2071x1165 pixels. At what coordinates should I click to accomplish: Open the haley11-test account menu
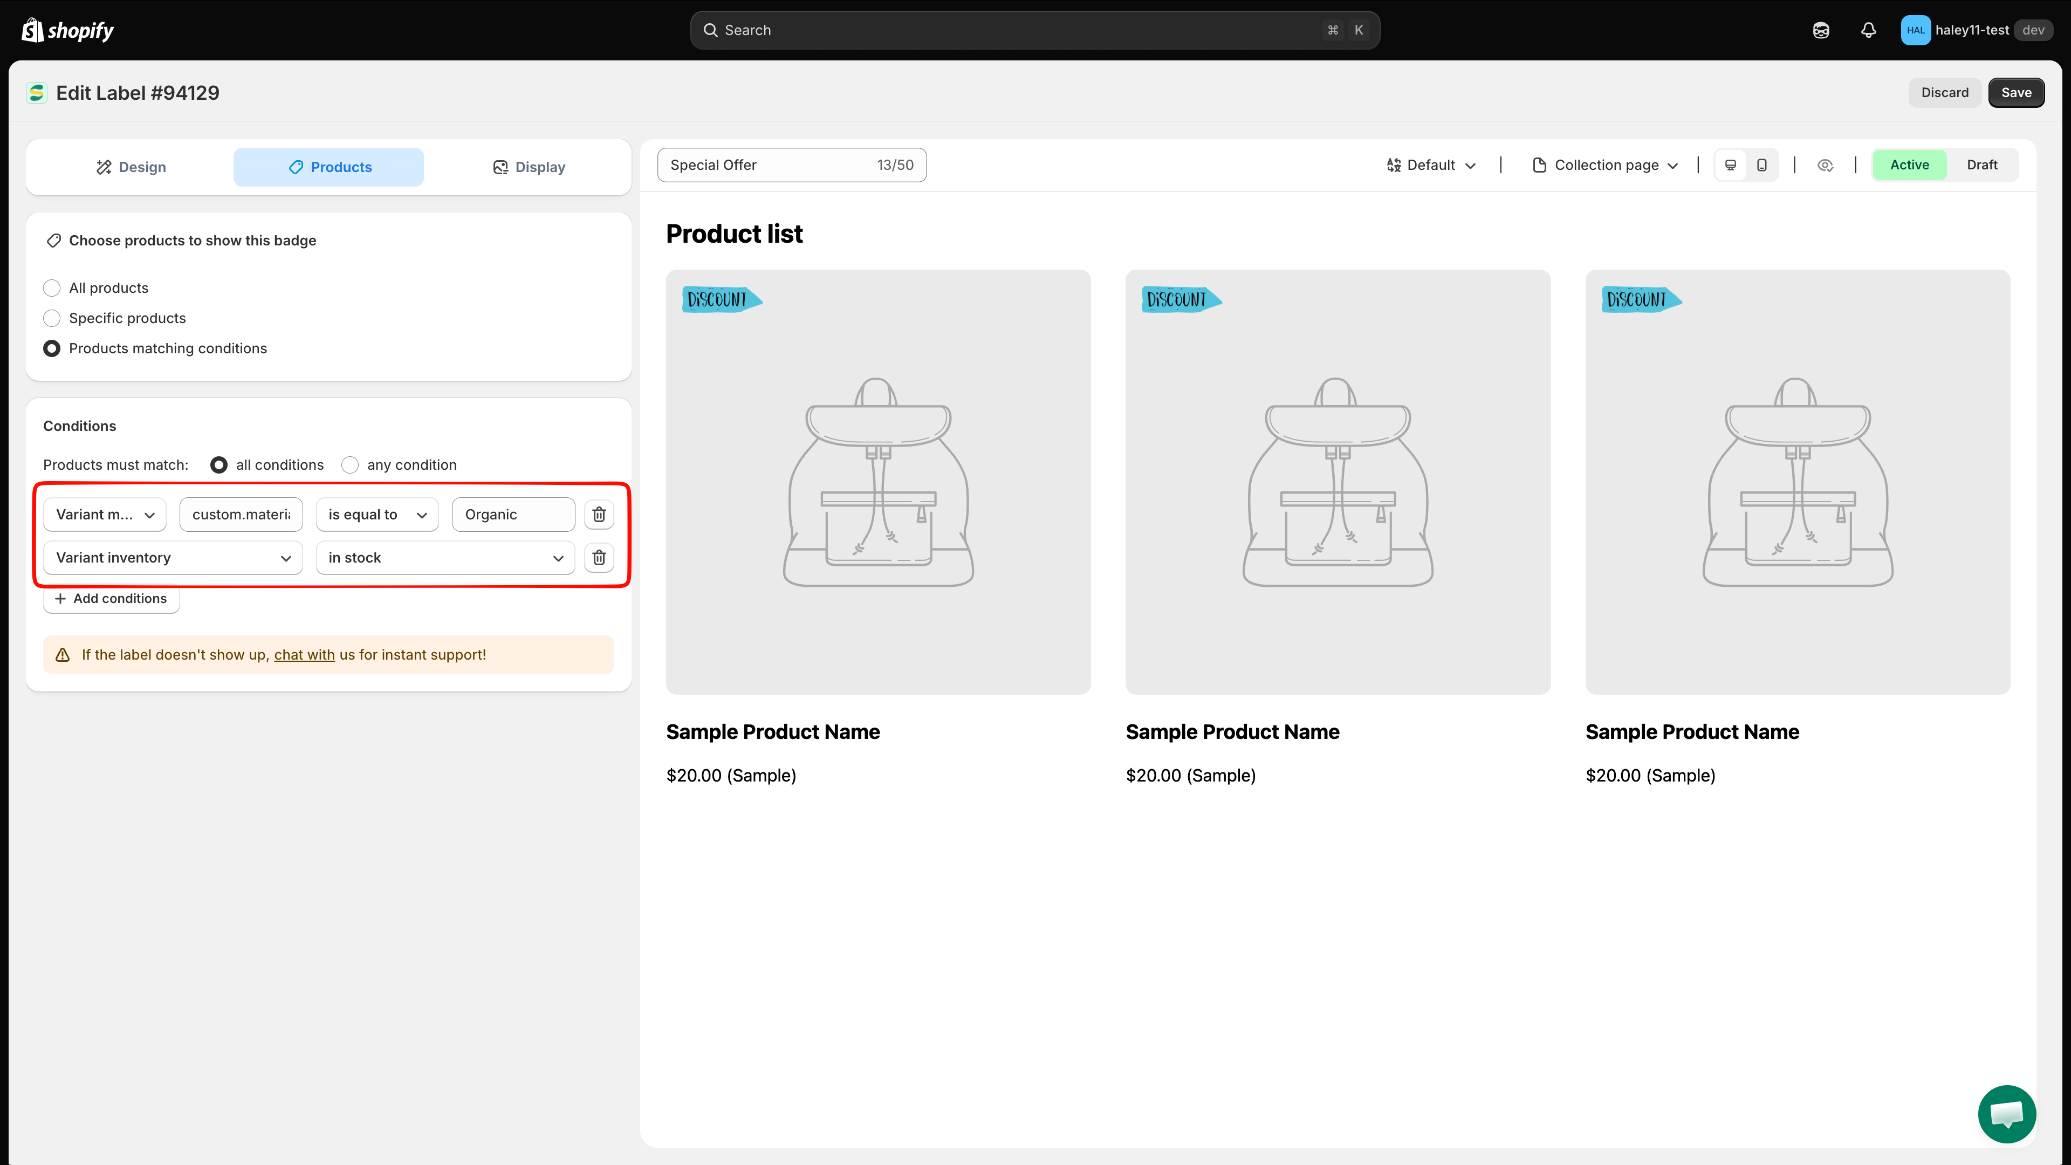pyautogui.click(x=1976, y=30)
